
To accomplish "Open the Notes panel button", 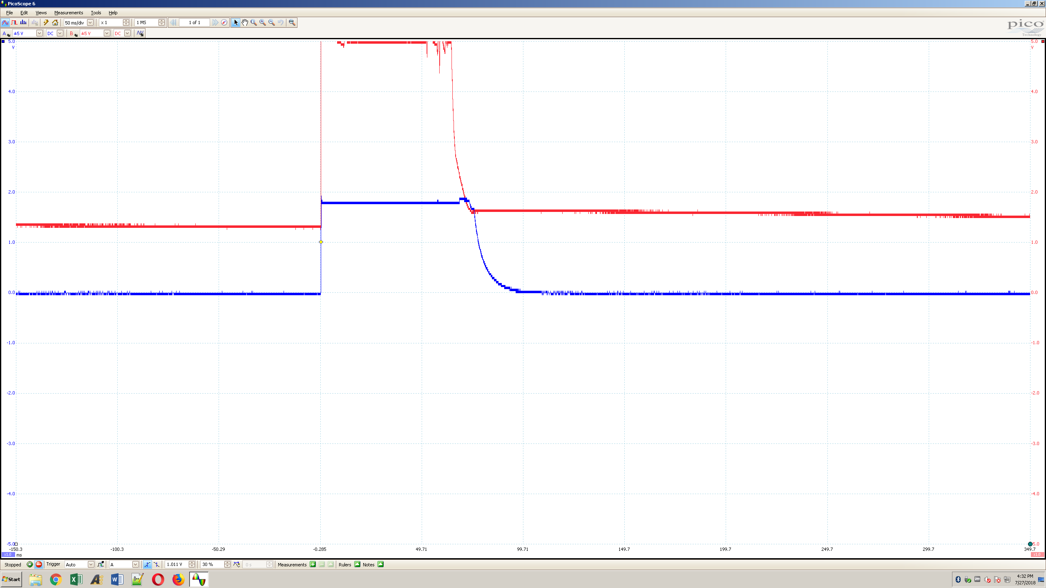I will click(380, 564).
